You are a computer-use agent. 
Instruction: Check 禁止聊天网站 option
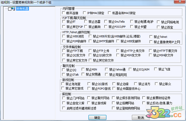tap(89, 98)
